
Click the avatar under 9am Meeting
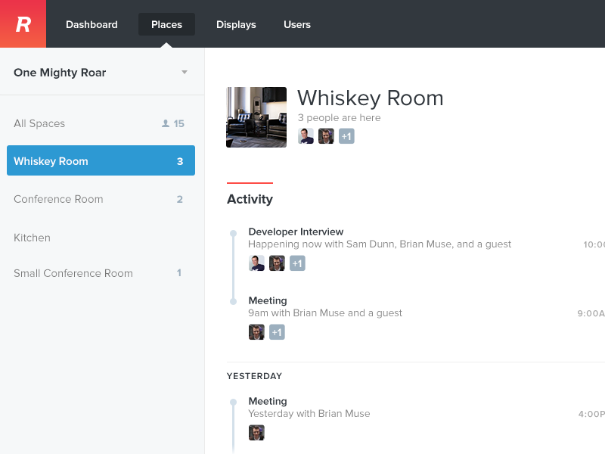tap(256, 332)
